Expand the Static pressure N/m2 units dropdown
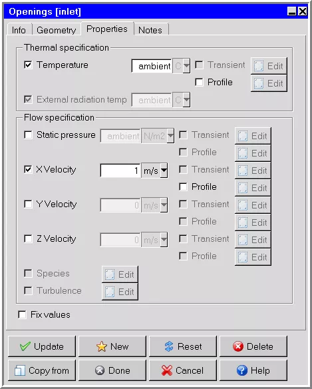This screenshot has width=312, height=389. [x=170, y=136]
